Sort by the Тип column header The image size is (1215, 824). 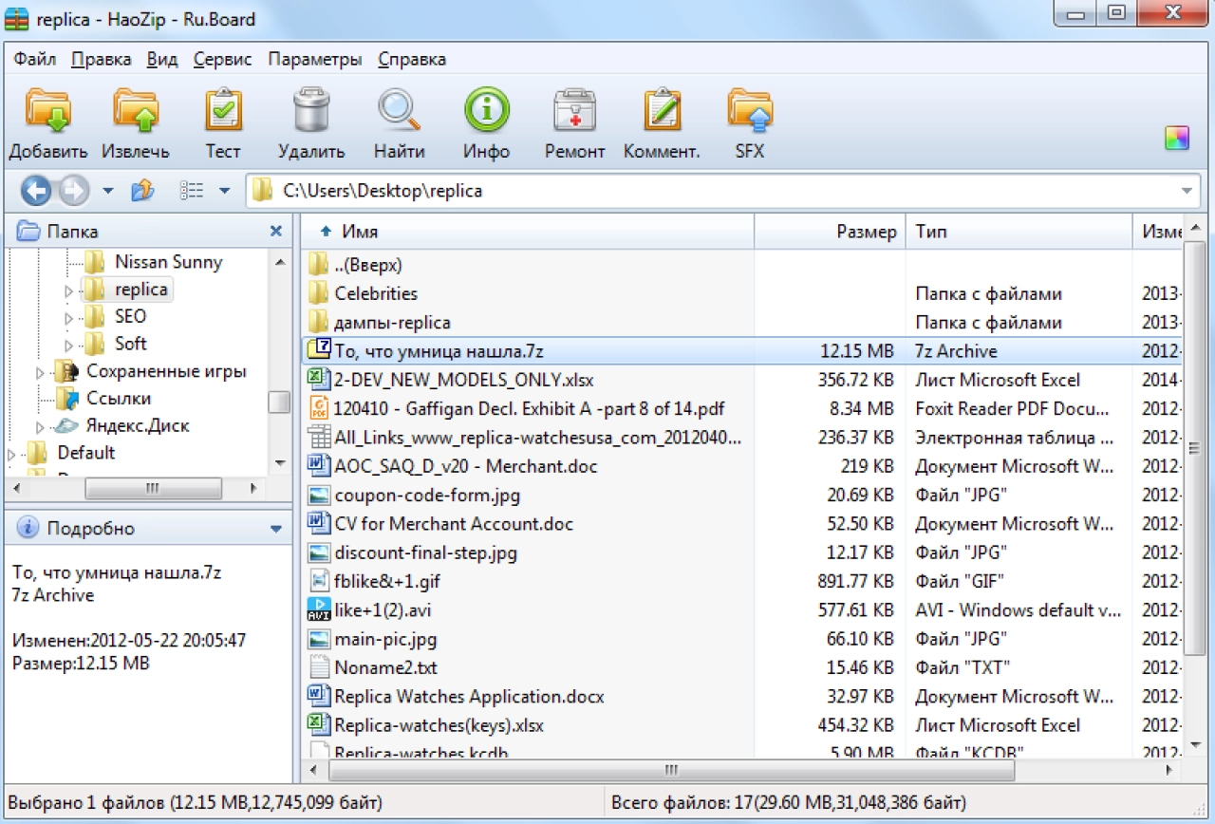[x=1019, y=232]
